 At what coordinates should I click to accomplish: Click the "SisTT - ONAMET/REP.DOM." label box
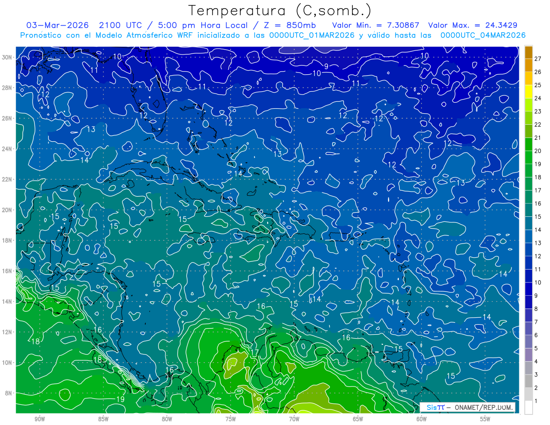[x=467, y=407]
